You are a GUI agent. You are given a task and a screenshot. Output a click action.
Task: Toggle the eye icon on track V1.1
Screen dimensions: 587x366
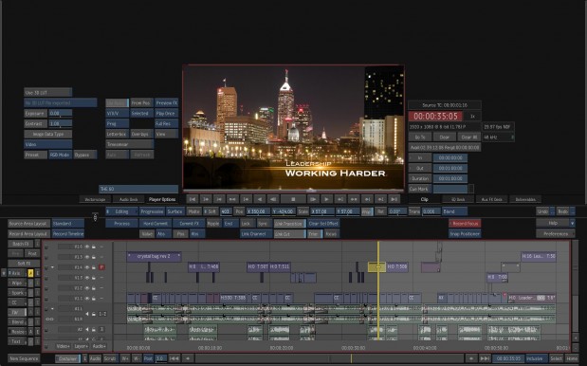tap(87, 299)
